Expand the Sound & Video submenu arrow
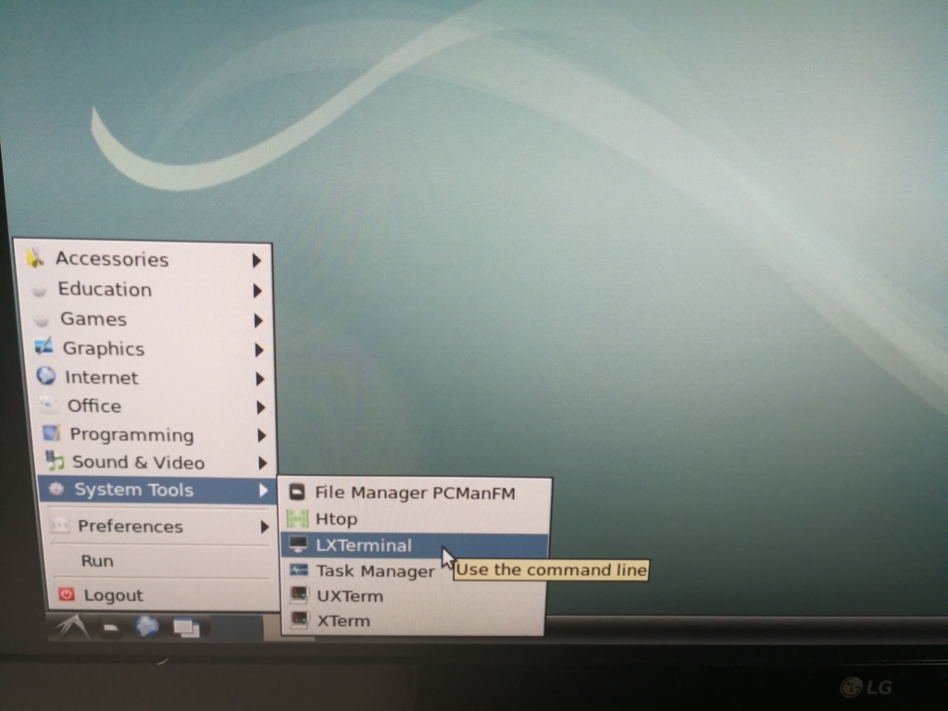948x711 pixels. coord(262,463)
